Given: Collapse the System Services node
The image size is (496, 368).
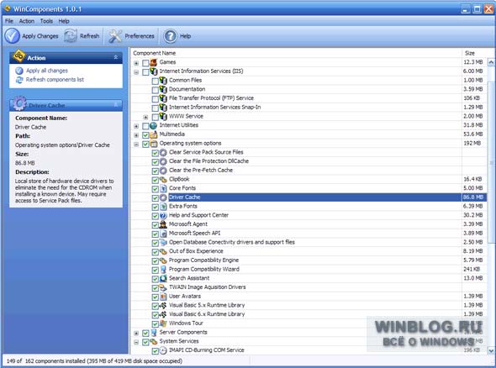Looking at the screenshot, I should tap(136, 342).
